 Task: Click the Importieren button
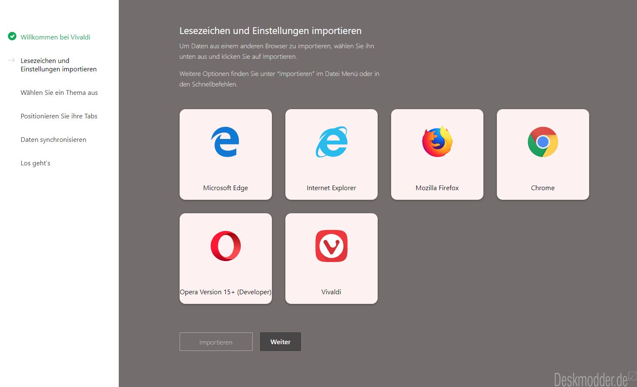[x=216, y=342]
